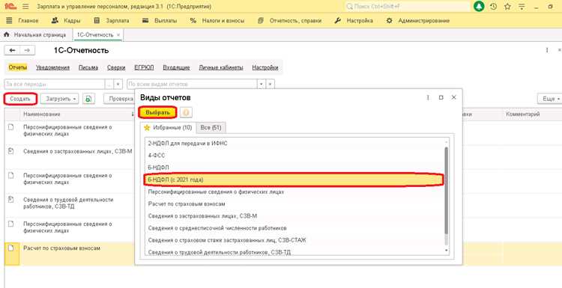The width and height of the screenshot is (562, 288).
Task: Click the search field Поиск Ctrl+Shift+F
Action: click(407, 7)
